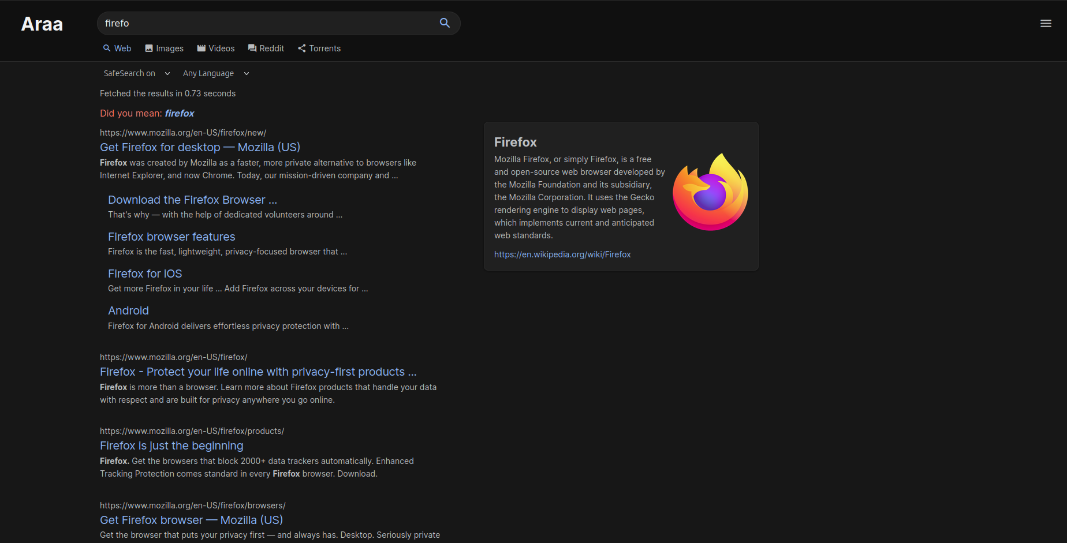The image size is (1067, 543).
Task: Click the snippet starting Firefox was created by Mozilla
Action: (x=258, y=169)
